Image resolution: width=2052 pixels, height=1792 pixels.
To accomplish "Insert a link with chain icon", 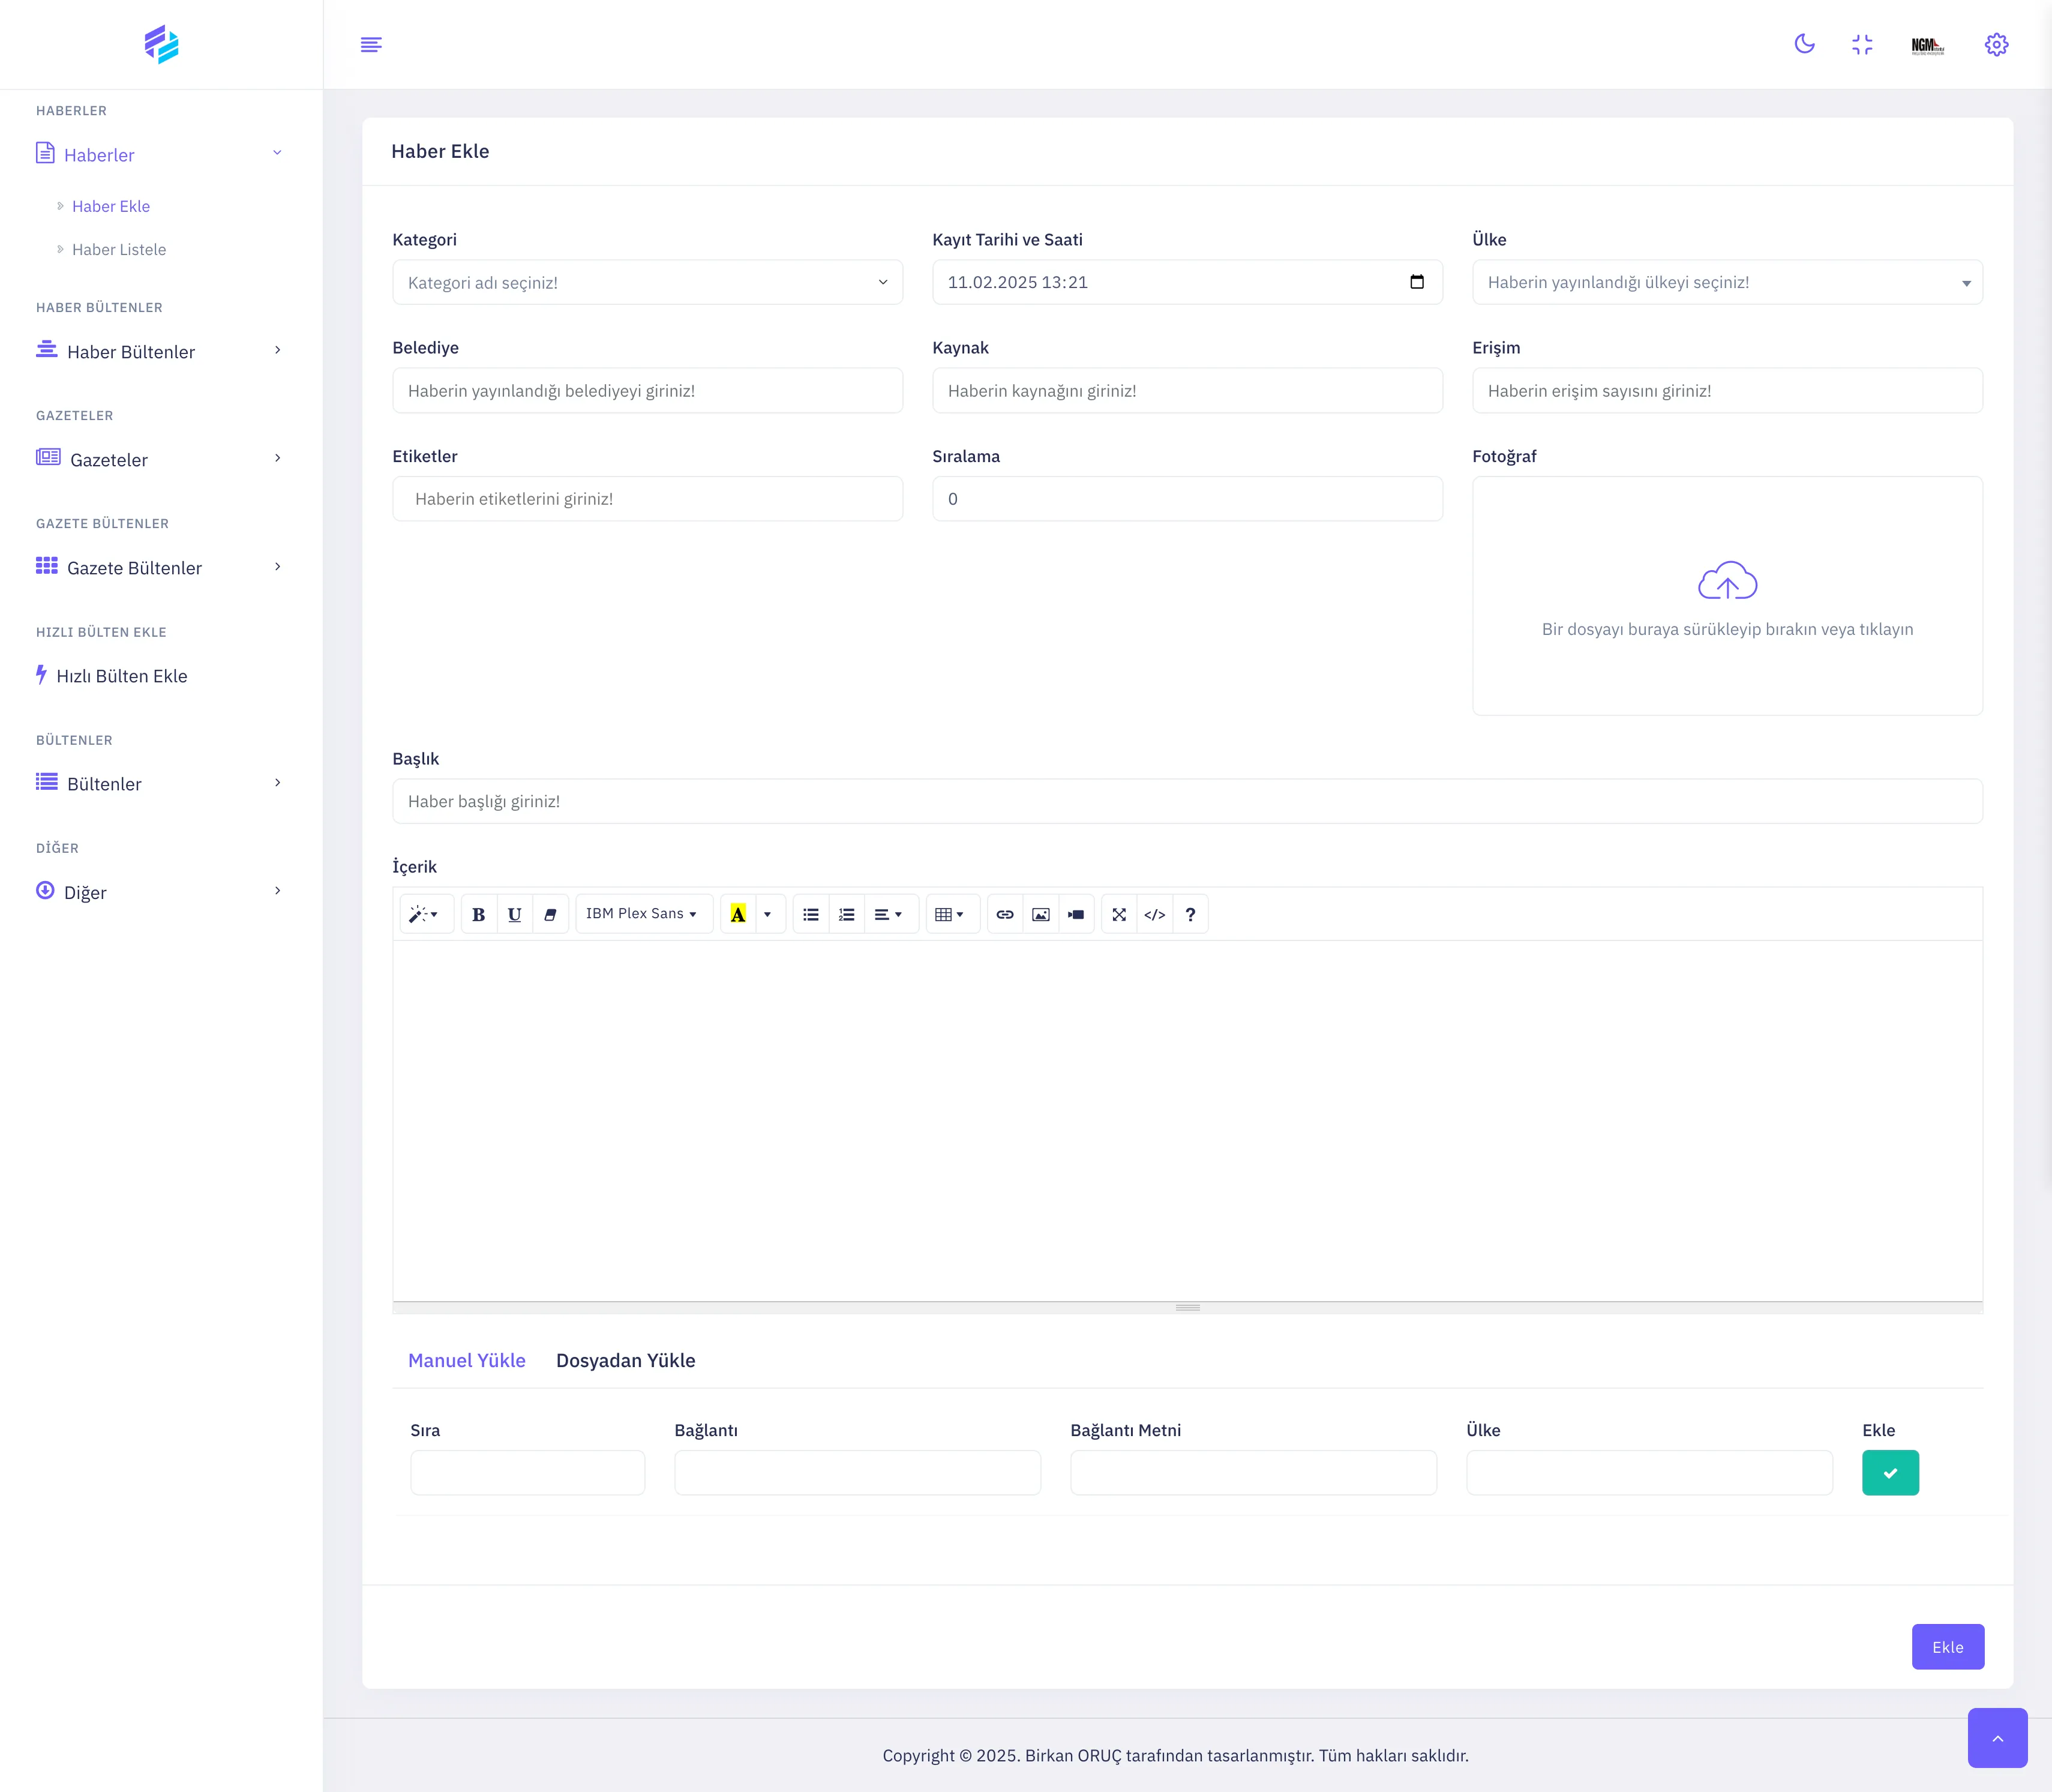I will [1004, 914].
